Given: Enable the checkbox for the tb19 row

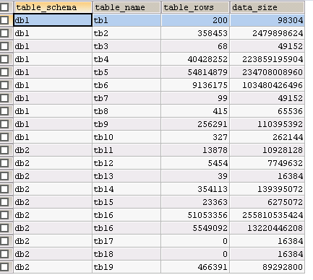Looking at the screenshot, I should pos(4,267).
